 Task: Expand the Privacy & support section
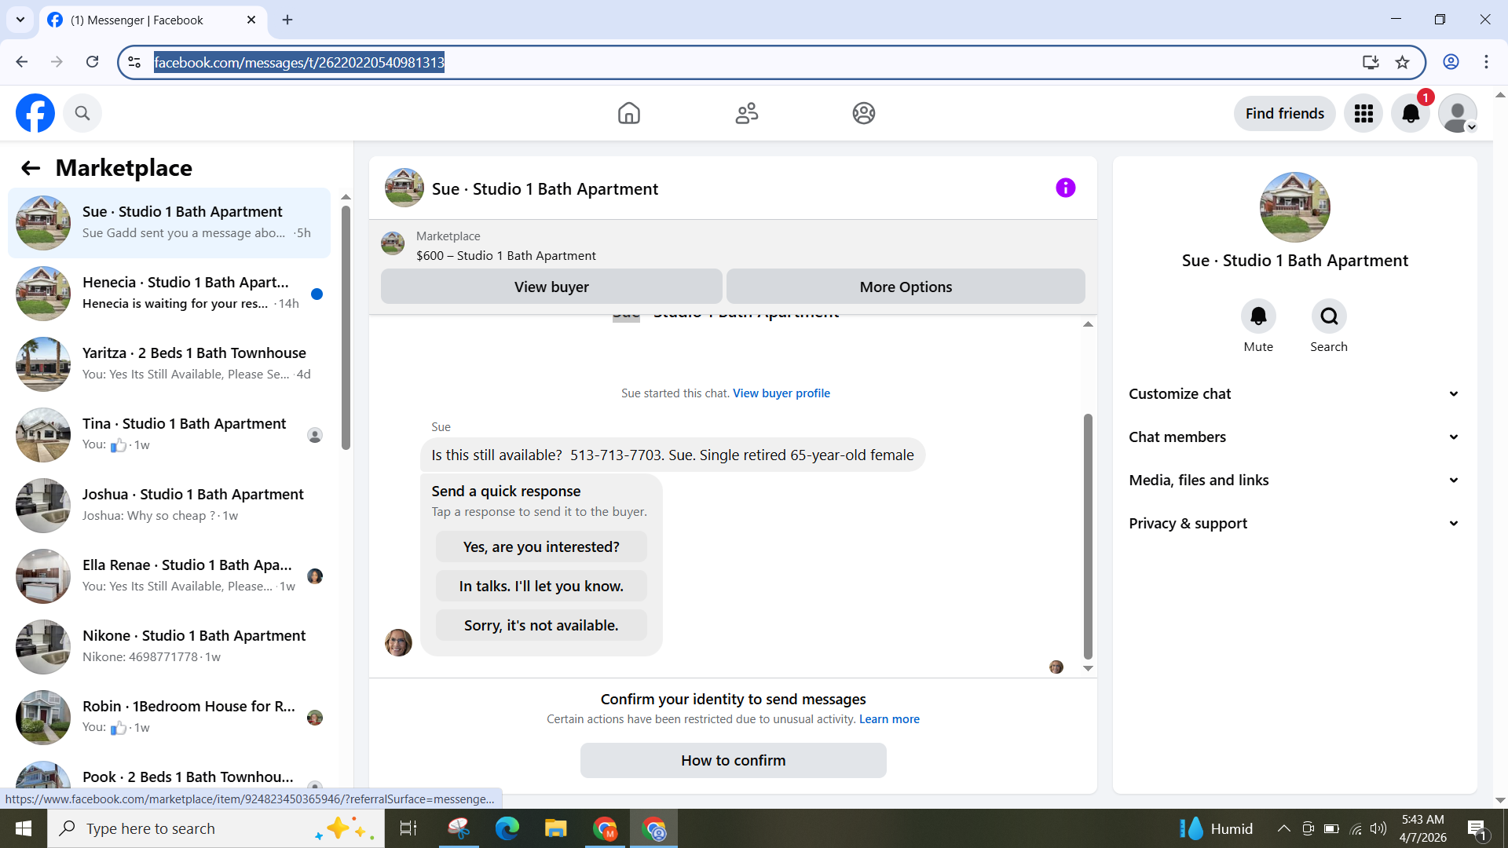pos(1294,524)
